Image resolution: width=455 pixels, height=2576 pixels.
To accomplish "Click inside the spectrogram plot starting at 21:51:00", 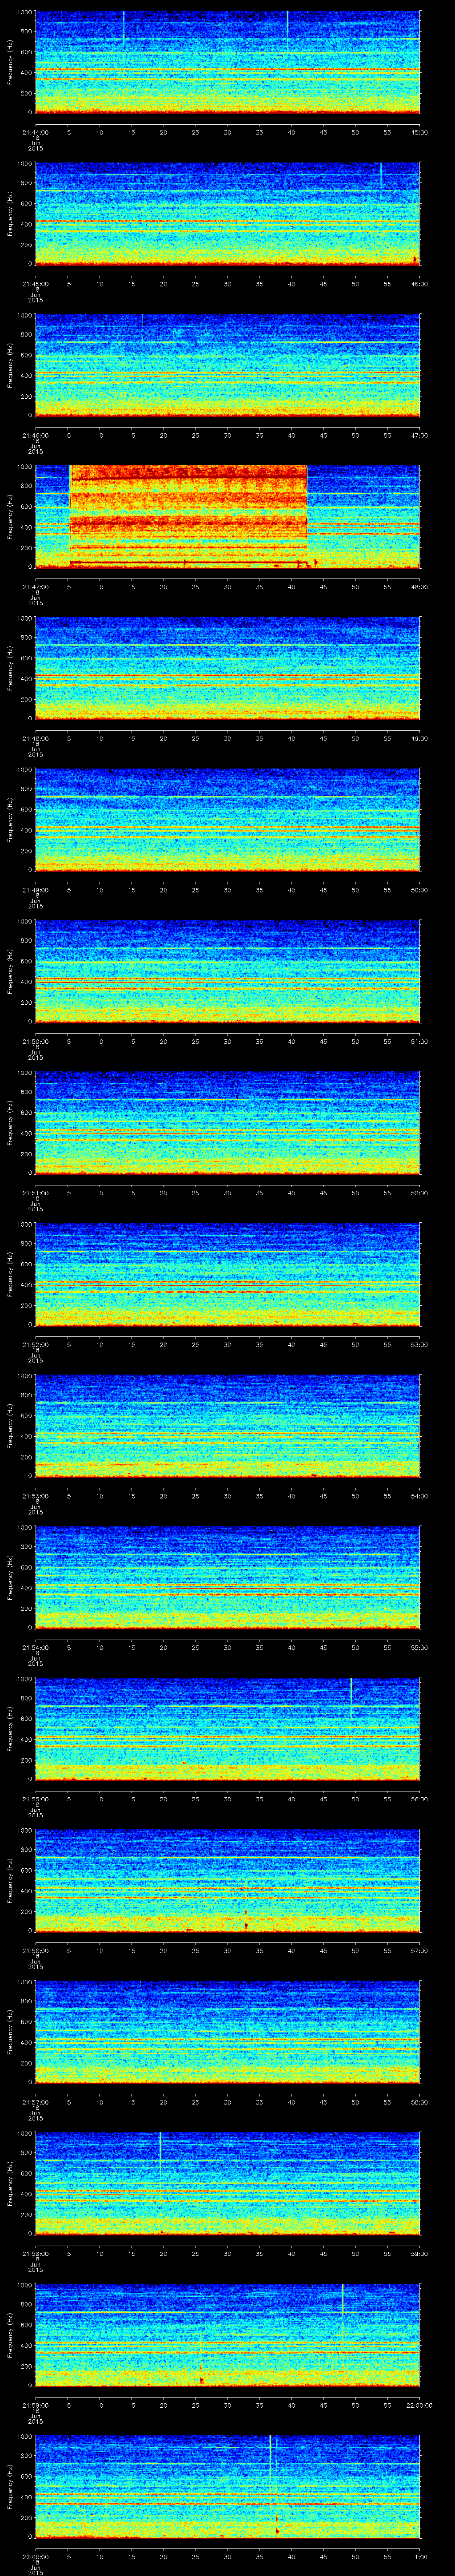I will (228, 1123).
